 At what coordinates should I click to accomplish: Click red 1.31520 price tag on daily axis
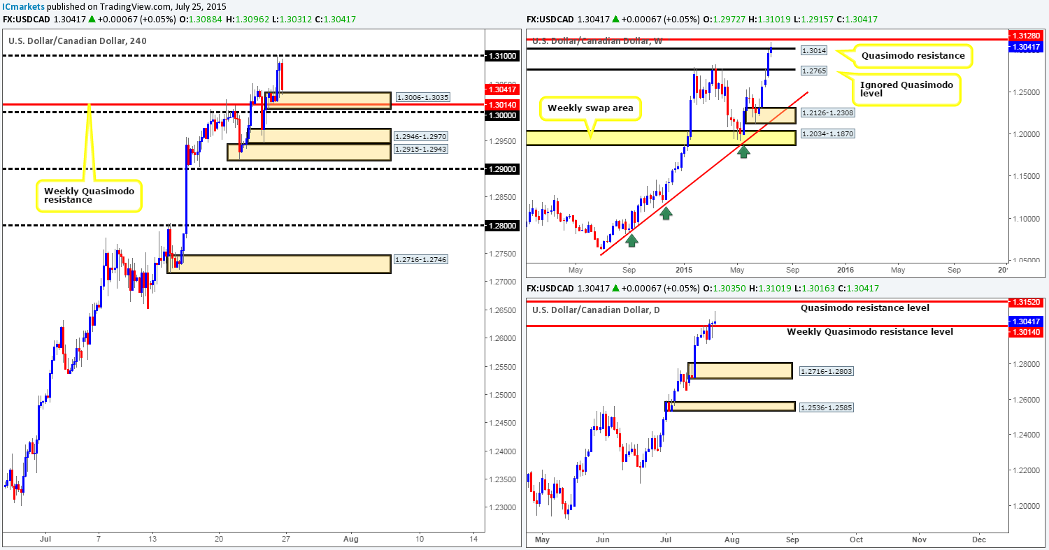(1025, 302)
